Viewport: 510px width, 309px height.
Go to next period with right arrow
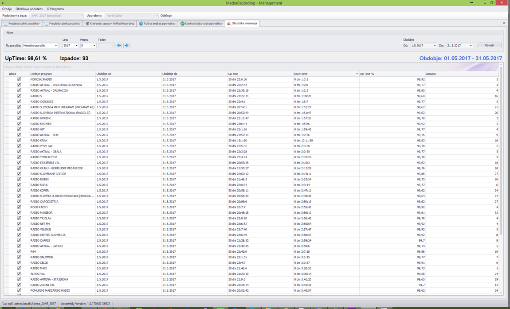point(126,46)
